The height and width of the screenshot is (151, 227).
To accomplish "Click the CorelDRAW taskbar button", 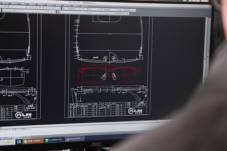I will click(54, 140).
